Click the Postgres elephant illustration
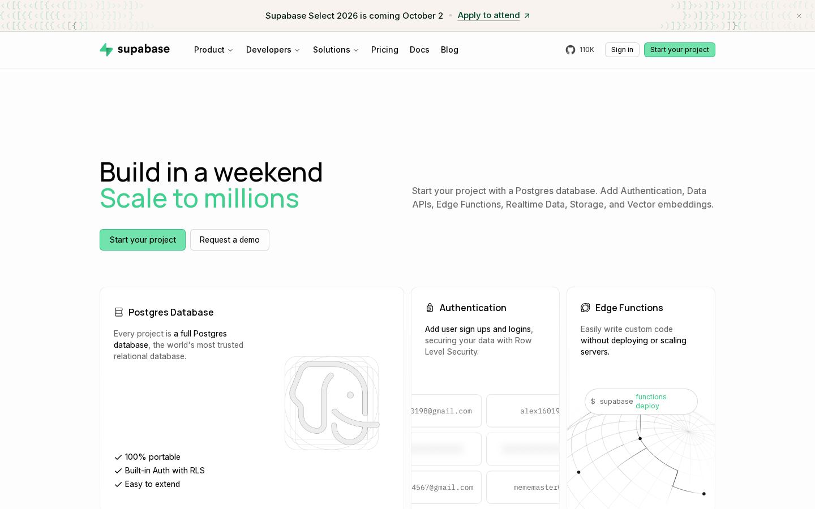The height and width of the screenshot is (509, 815). coord(332,403)
